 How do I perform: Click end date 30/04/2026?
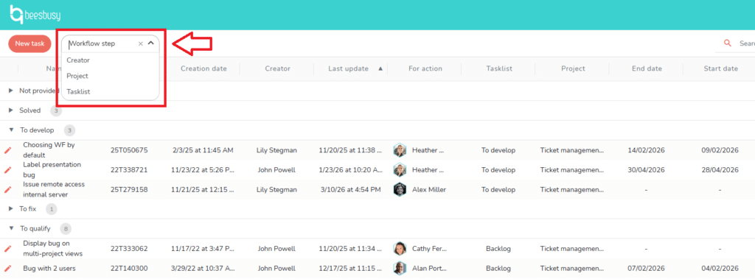646,170
